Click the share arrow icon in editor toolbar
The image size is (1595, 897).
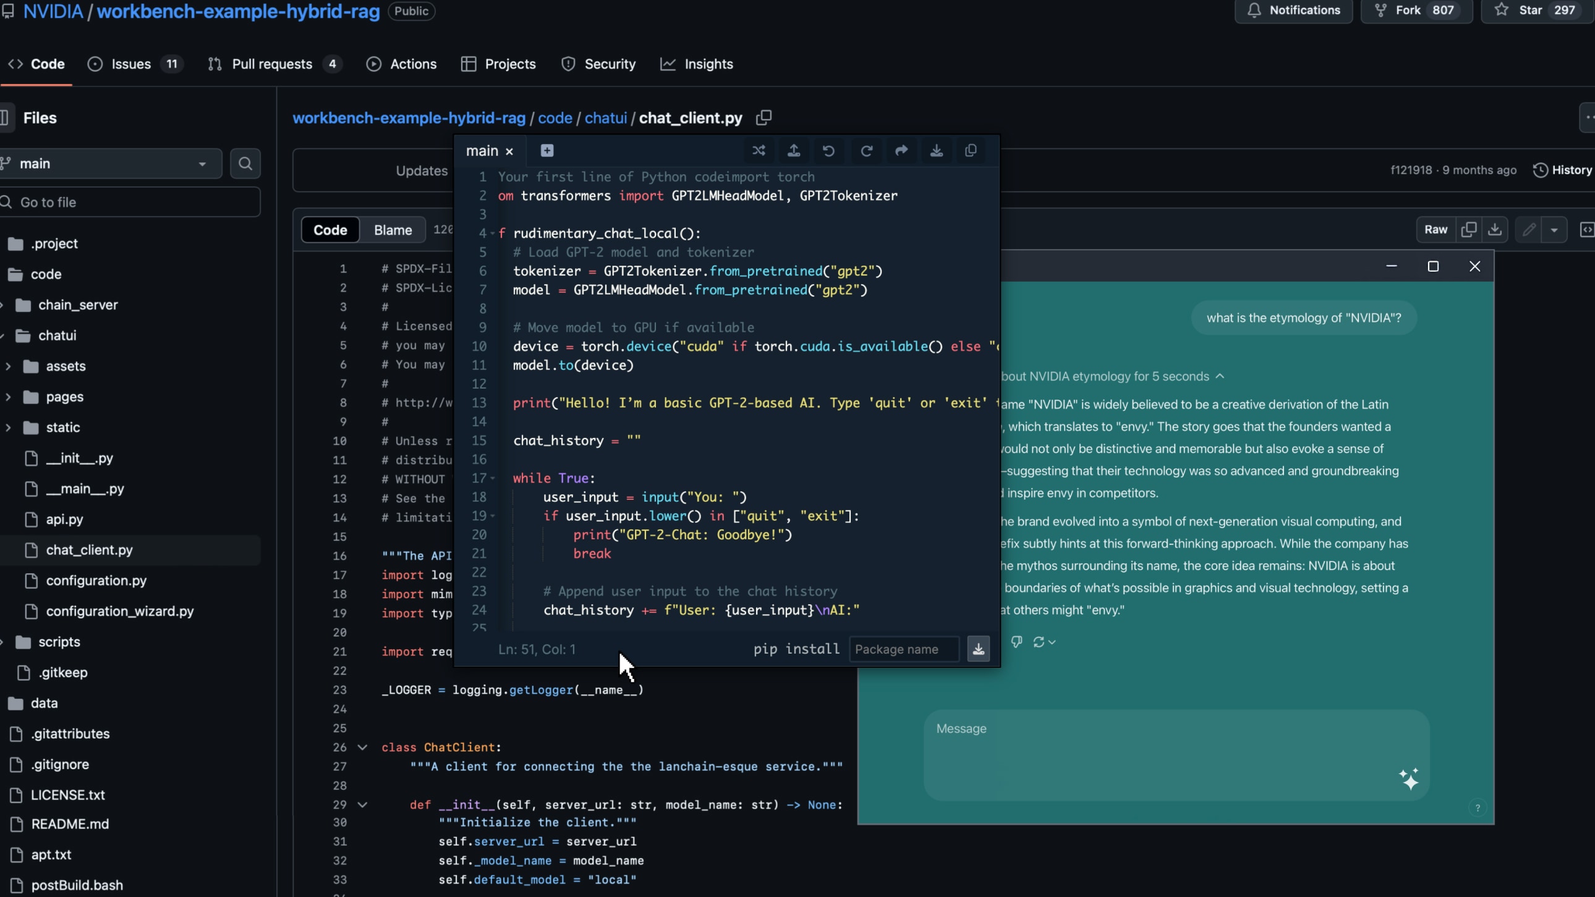(x=901, y=150)
